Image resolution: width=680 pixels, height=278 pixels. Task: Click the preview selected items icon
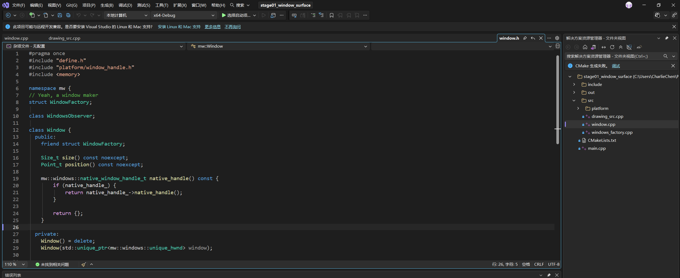(x=639, y=47)
